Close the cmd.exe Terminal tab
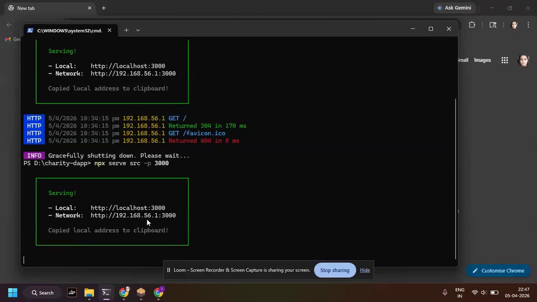This screenshot has width=537, height=302. coord(109,30)
